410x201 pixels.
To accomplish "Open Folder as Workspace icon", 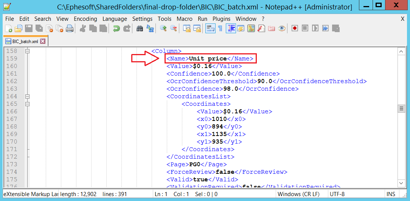I will (272, 28).
